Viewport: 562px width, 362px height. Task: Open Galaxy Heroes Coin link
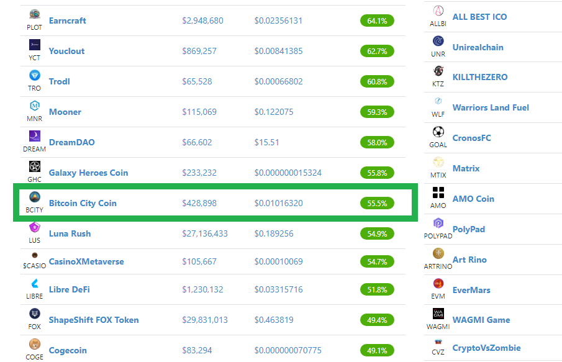pyautogui.click(x=89, y=173)
